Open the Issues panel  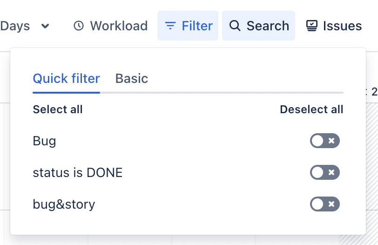pos(334,26)
